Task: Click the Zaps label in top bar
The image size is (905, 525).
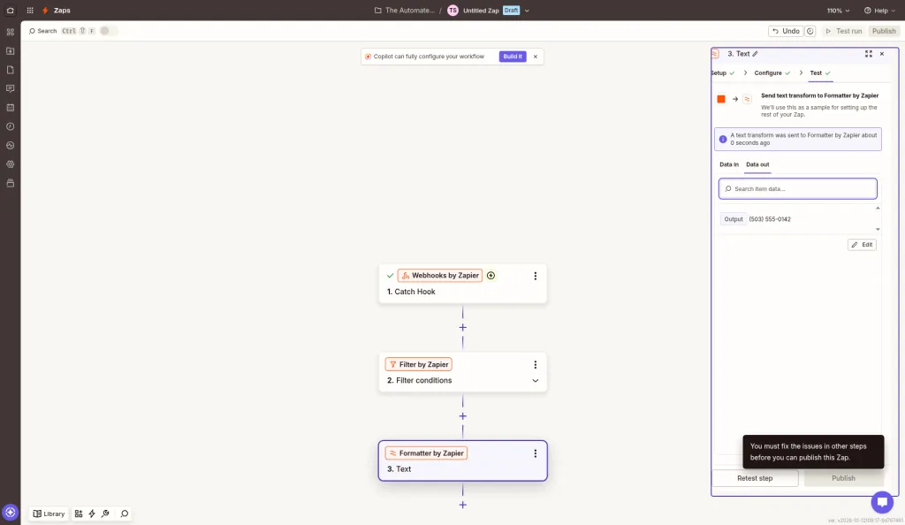Action: click(62, 11)
